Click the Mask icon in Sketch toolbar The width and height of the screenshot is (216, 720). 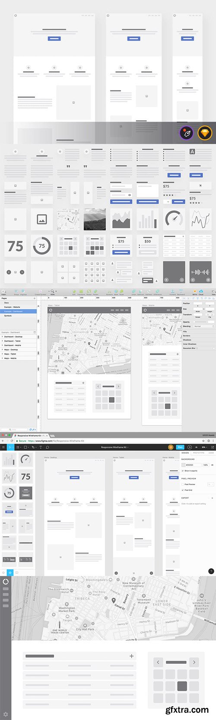(x=116, y=292)
